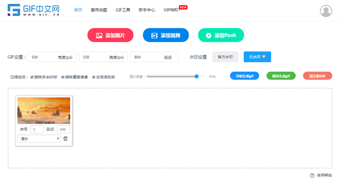Select the 官方水印 watermark option
Image resolution: width=340 pixels, height=180 pixels.
click(x=225, y=57)
